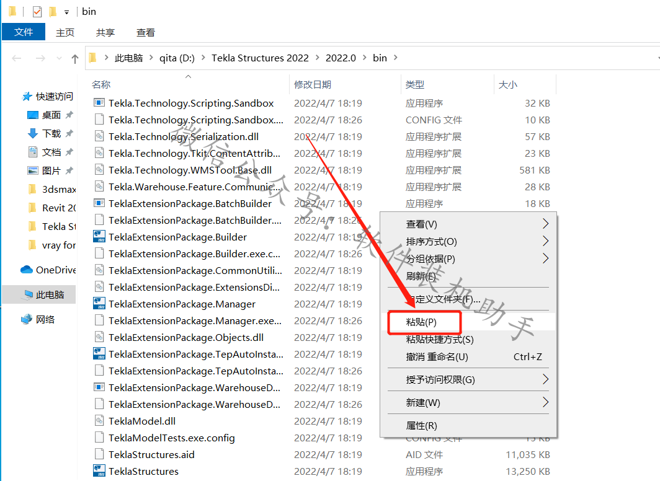This screenshot has height=481, width=660.
Task: Select file TeklaExtensionPackage.Builder.exe.c...
Action: [x=195, y=254]
